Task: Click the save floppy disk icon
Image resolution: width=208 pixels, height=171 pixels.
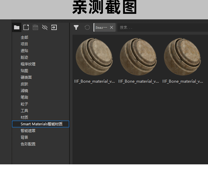Action: tap(35, 27)
